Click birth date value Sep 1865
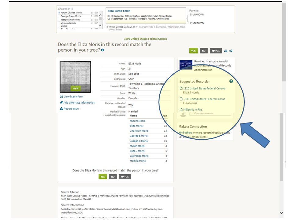The height and width of the screenshot is (220, 293). coord(134,74)
